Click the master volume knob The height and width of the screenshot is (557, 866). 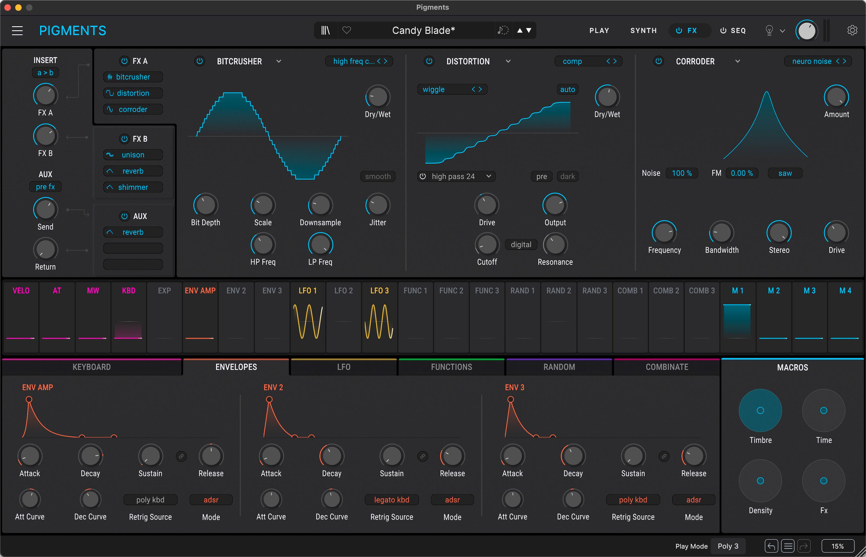[x=807, y=31]
